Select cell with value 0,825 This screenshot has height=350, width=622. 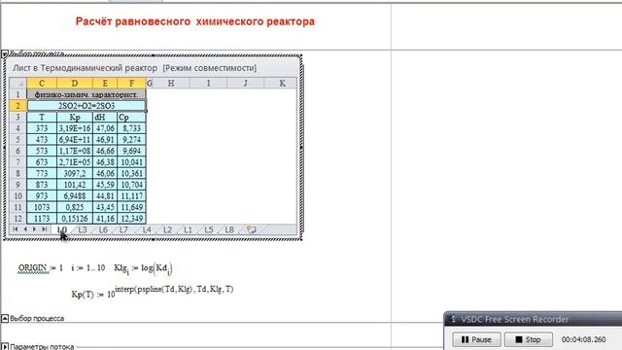75,207
